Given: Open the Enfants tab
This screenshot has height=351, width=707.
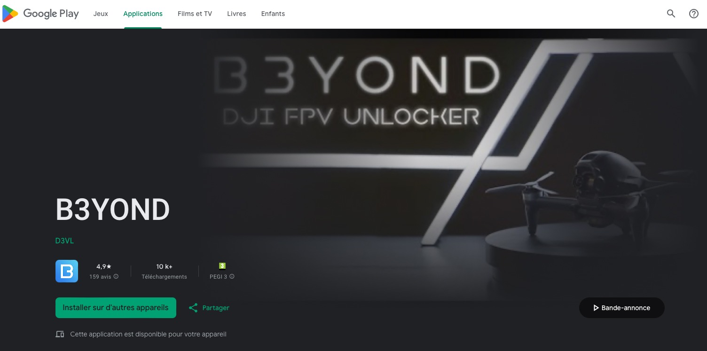Looking at the screenshot, I should (273, 14).
